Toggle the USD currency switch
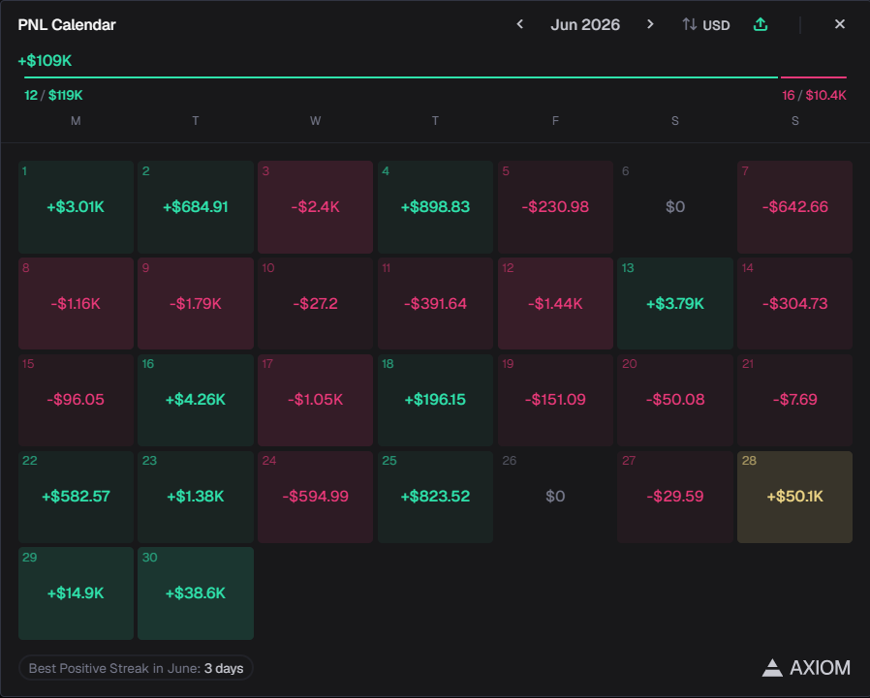Screen dimensions: 870x698 705,25
